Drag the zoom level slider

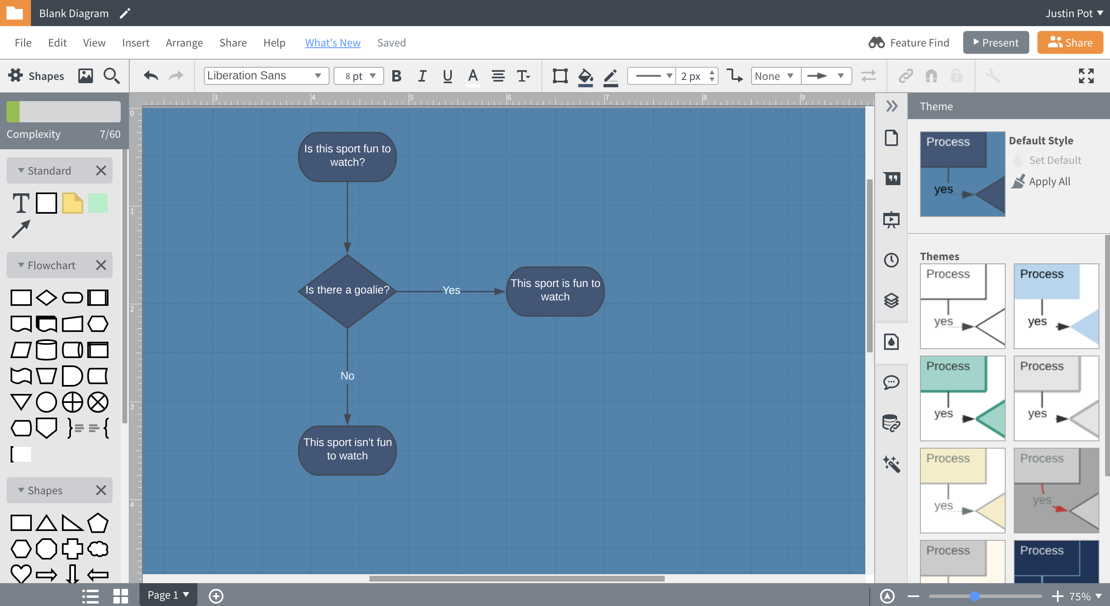(x=976, y=595)
